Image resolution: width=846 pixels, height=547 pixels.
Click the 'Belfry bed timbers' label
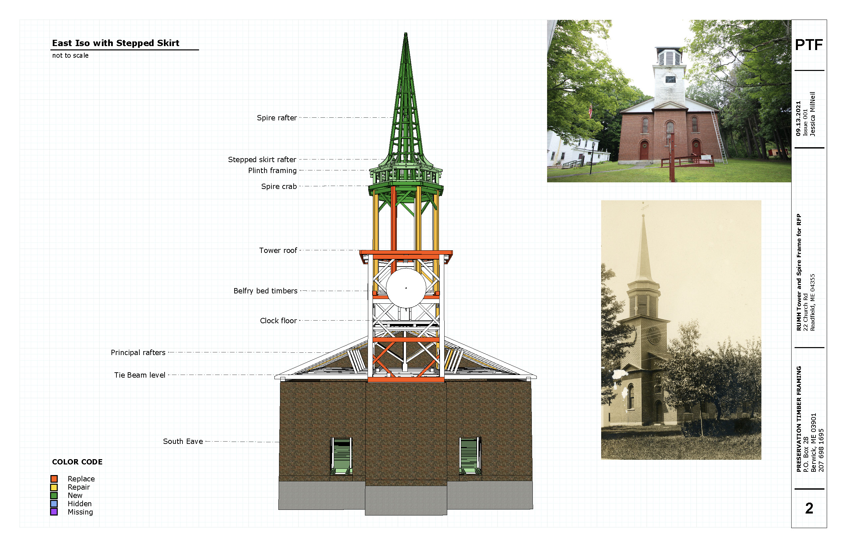click(265, 291)
